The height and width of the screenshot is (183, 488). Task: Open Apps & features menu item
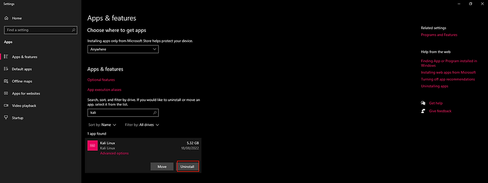[x=40, y=57]
